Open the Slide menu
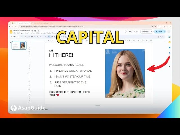This screenshot has width=180, height=135. click(38, 33)
